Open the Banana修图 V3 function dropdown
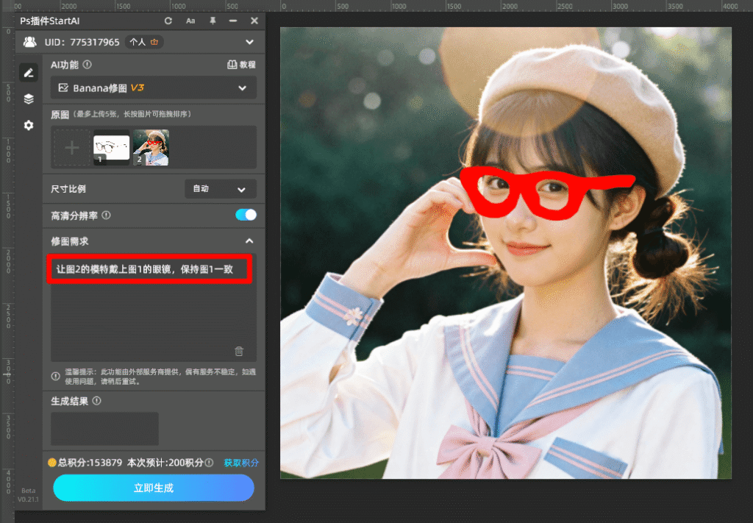The image size is (753, 523). pyautogui.click(x=154, y=88)
